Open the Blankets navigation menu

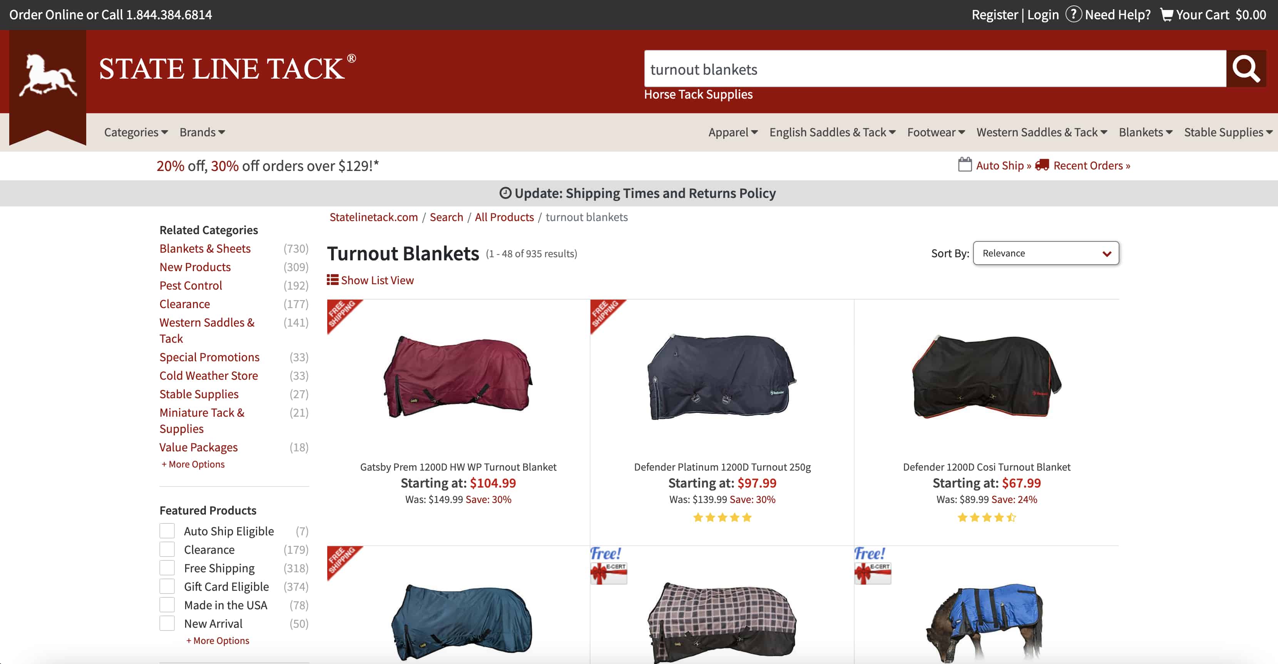click(x=1146, y=132)
